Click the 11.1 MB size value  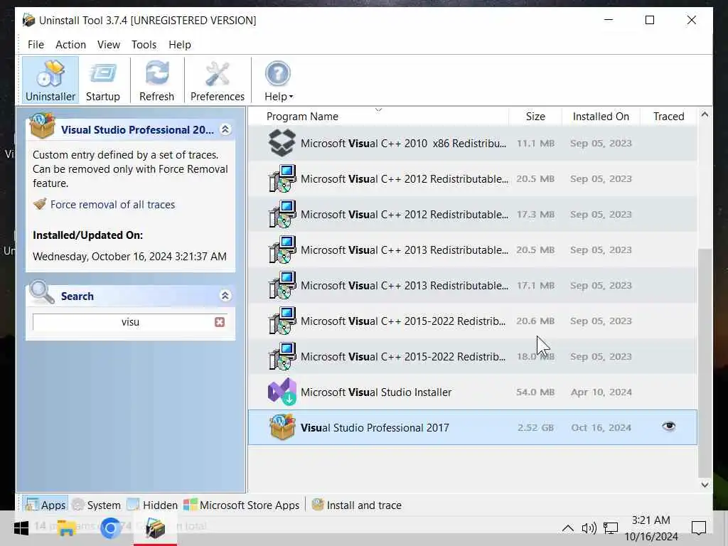point(535,144)
